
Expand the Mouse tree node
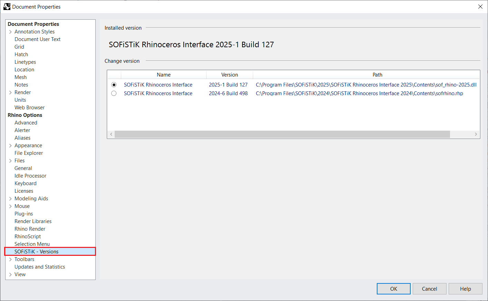(x=10, y=206)
